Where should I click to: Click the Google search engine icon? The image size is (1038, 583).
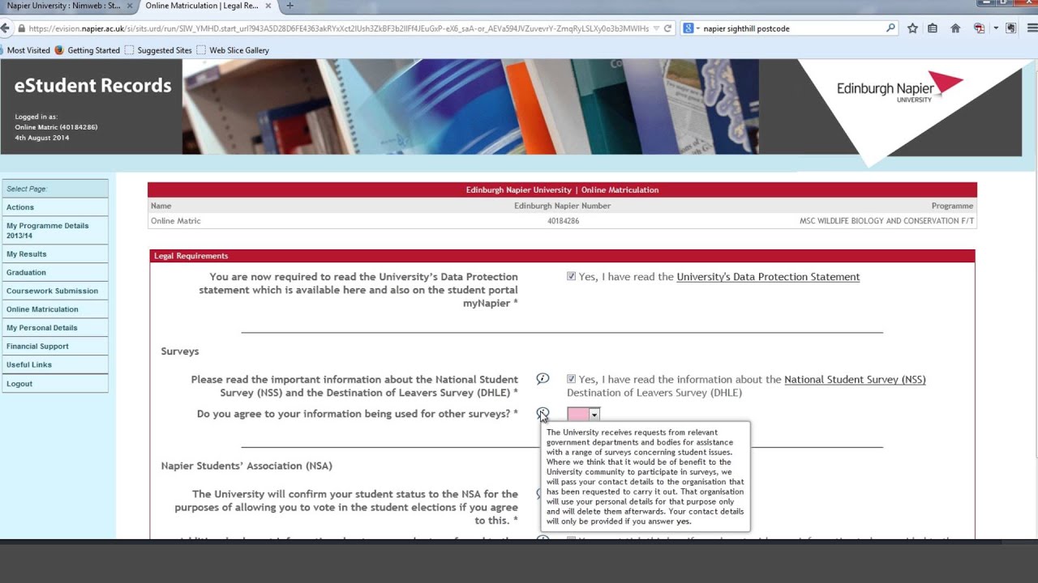click(x=688, y=28)
